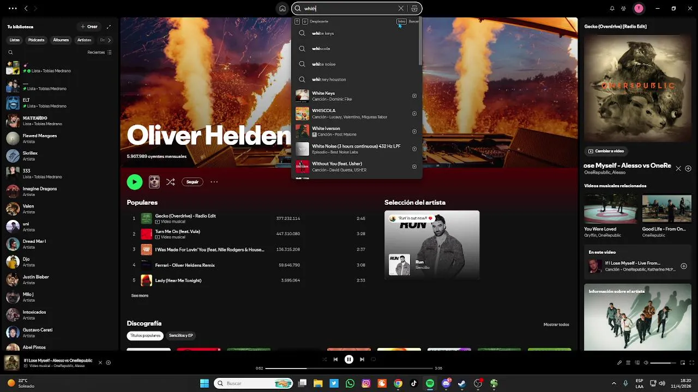Search within Tu biblioteca using magnifier icon
Image resolution: width=698 pixels, height=392 pixels.
(10, 52)
